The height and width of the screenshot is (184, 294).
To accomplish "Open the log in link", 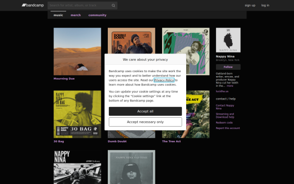I will pyautogui.click(x=265, y=5).
